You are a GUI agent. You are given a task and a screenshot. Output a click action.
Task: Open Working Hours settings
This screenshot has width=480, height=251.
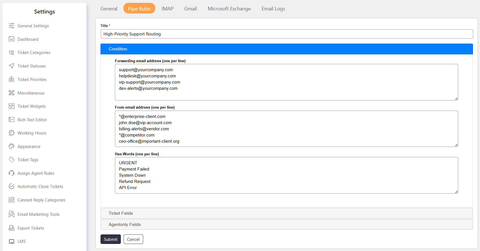click(32, 133)
